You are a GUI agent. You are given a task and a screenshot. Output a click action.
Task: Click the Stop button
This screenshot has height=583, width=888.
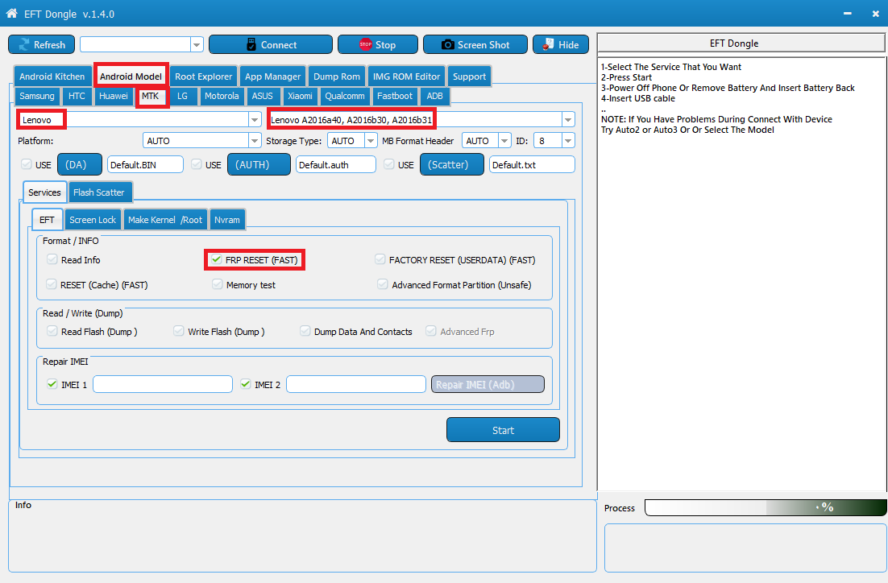tap(378, 45)
